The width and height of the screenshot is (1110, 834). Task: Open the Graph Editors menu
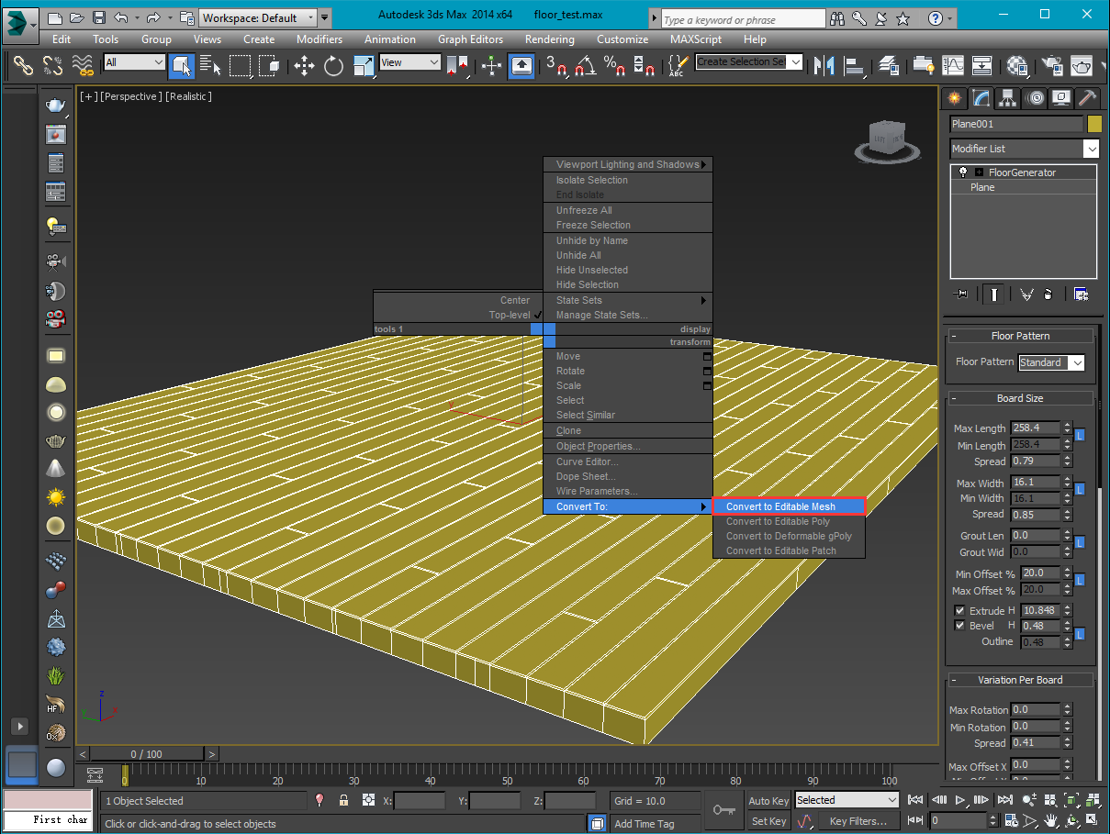[x=470, y=39]
